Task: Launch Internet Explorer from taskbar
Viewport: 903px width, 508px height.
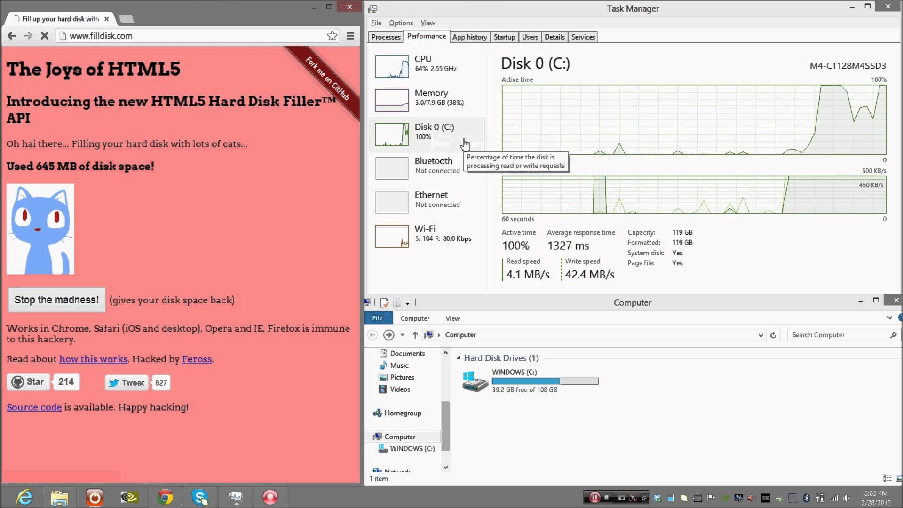Action: click(24, 497)
